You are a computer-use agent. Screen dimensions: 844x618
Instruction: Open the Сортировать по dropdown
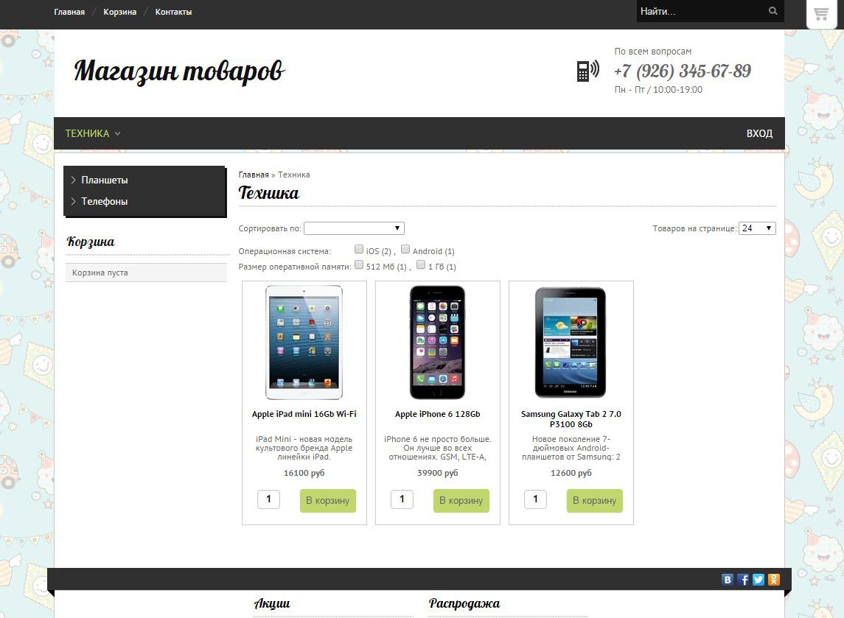(354, 228)
